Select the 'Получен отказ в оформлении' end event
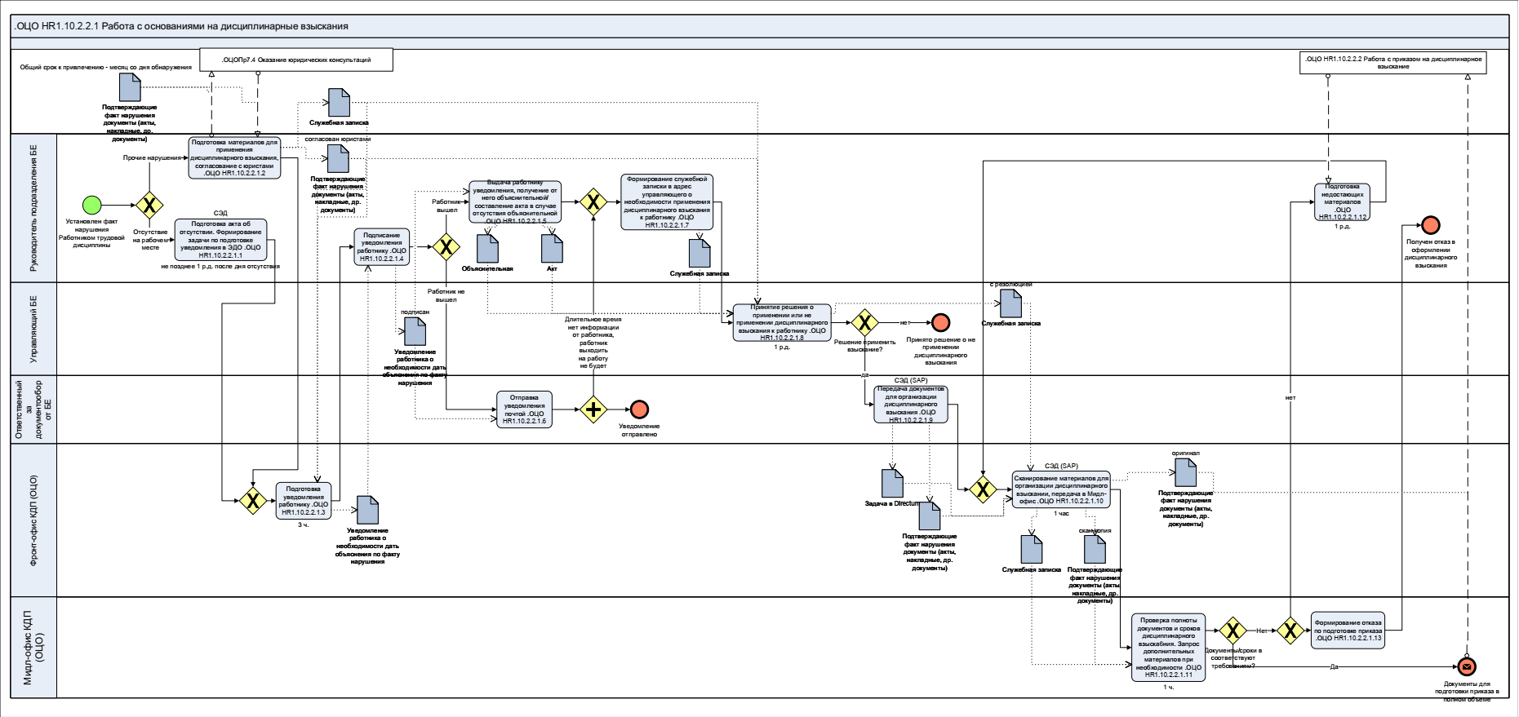The width and height of the screenshot is (1519, 717). tap(1430, 225)
